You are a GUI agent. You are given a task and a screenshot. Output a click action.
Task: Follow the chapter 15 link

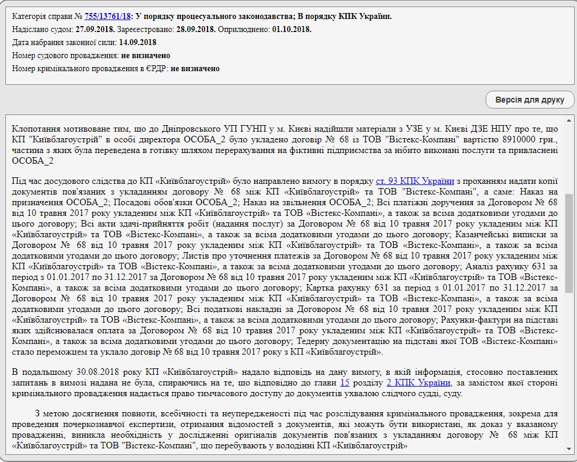pos(345,383)
